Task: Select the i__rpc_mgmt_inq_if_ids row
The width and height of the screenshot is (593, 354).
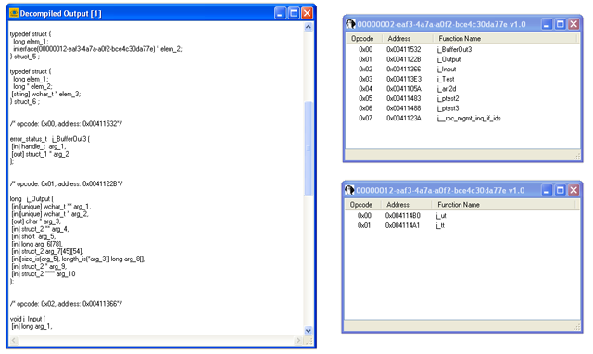Action: tap(463, 119)
